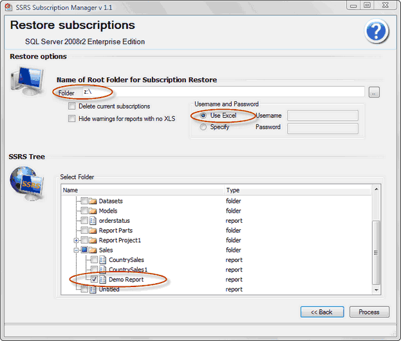The width and height of the screenshot is (401, 341).
Task: Click the CountrySales1 report icon
Action: [103, 270]
